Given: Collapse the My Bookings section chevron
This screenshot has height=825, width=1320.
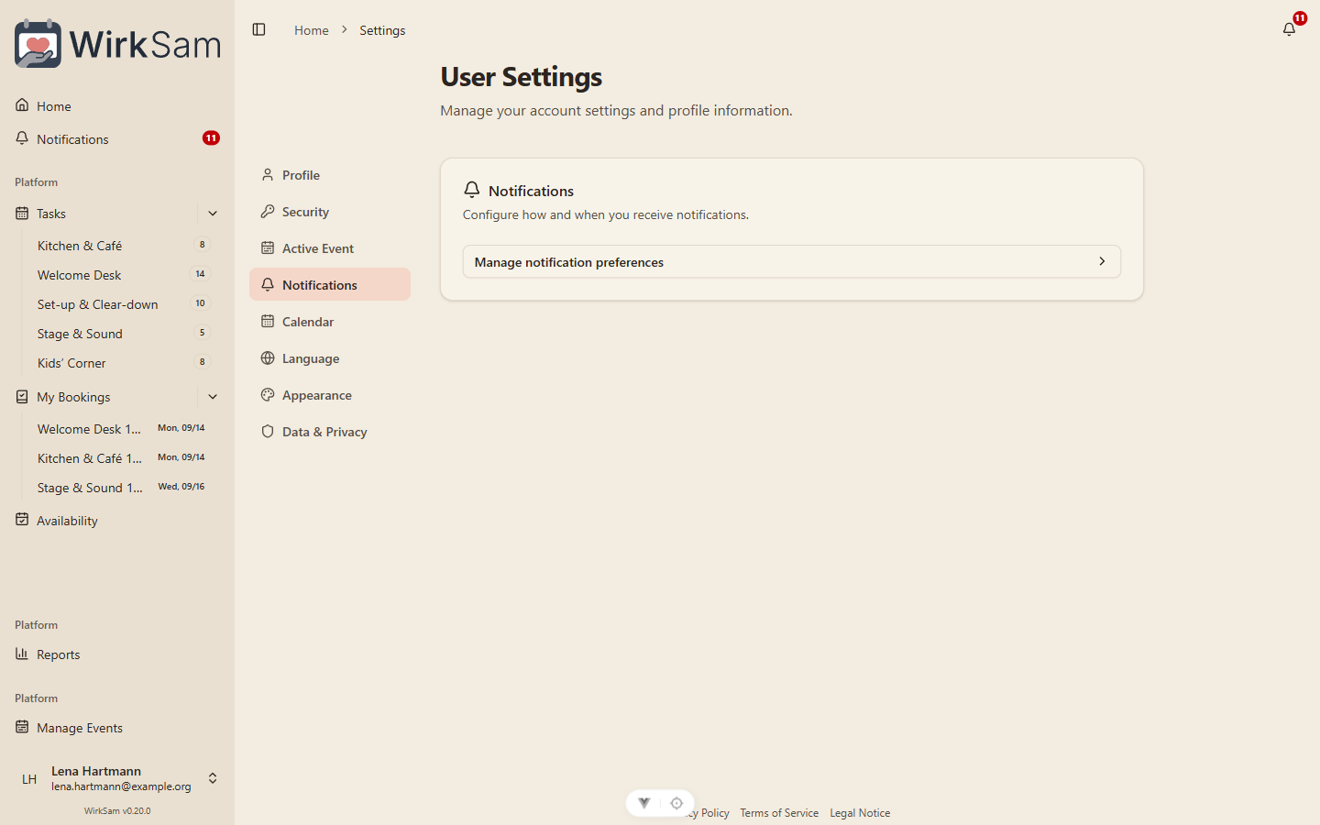Looking at the screenshot, I should tap(213, 397).
